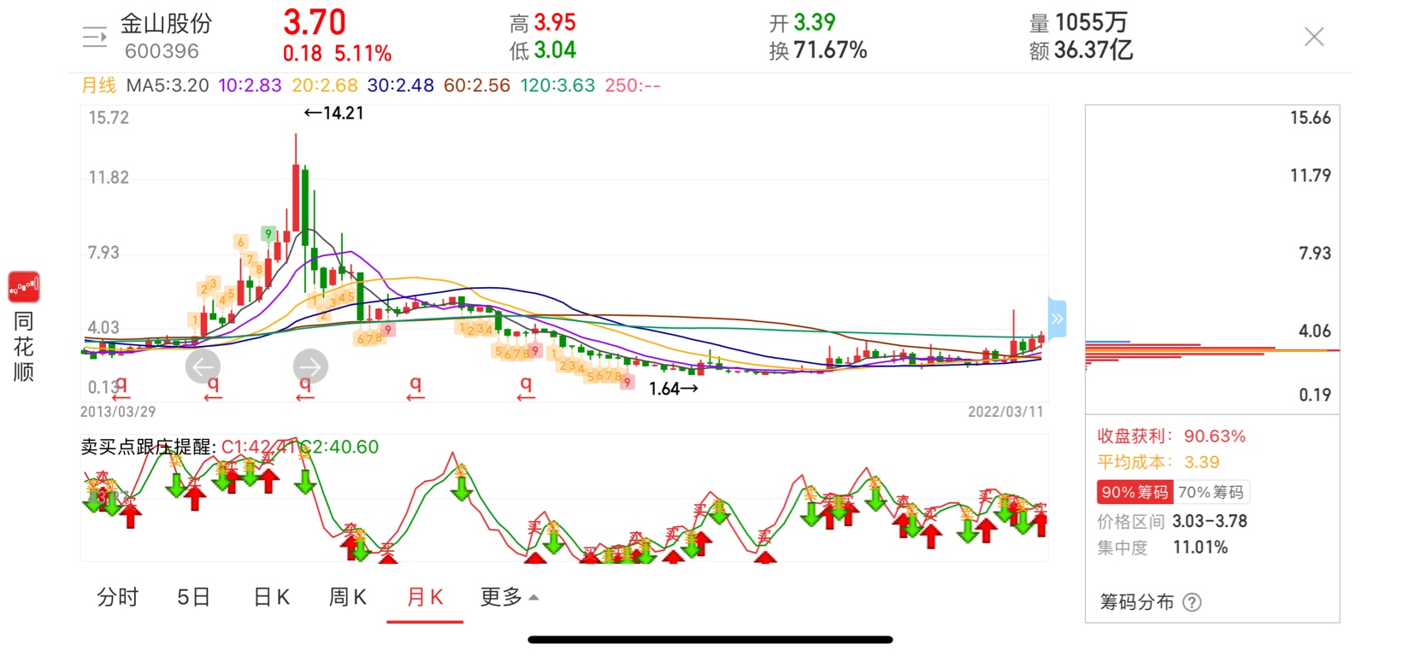
Task: Collapse the chip distribution side panel
Action: [1057, 319]
